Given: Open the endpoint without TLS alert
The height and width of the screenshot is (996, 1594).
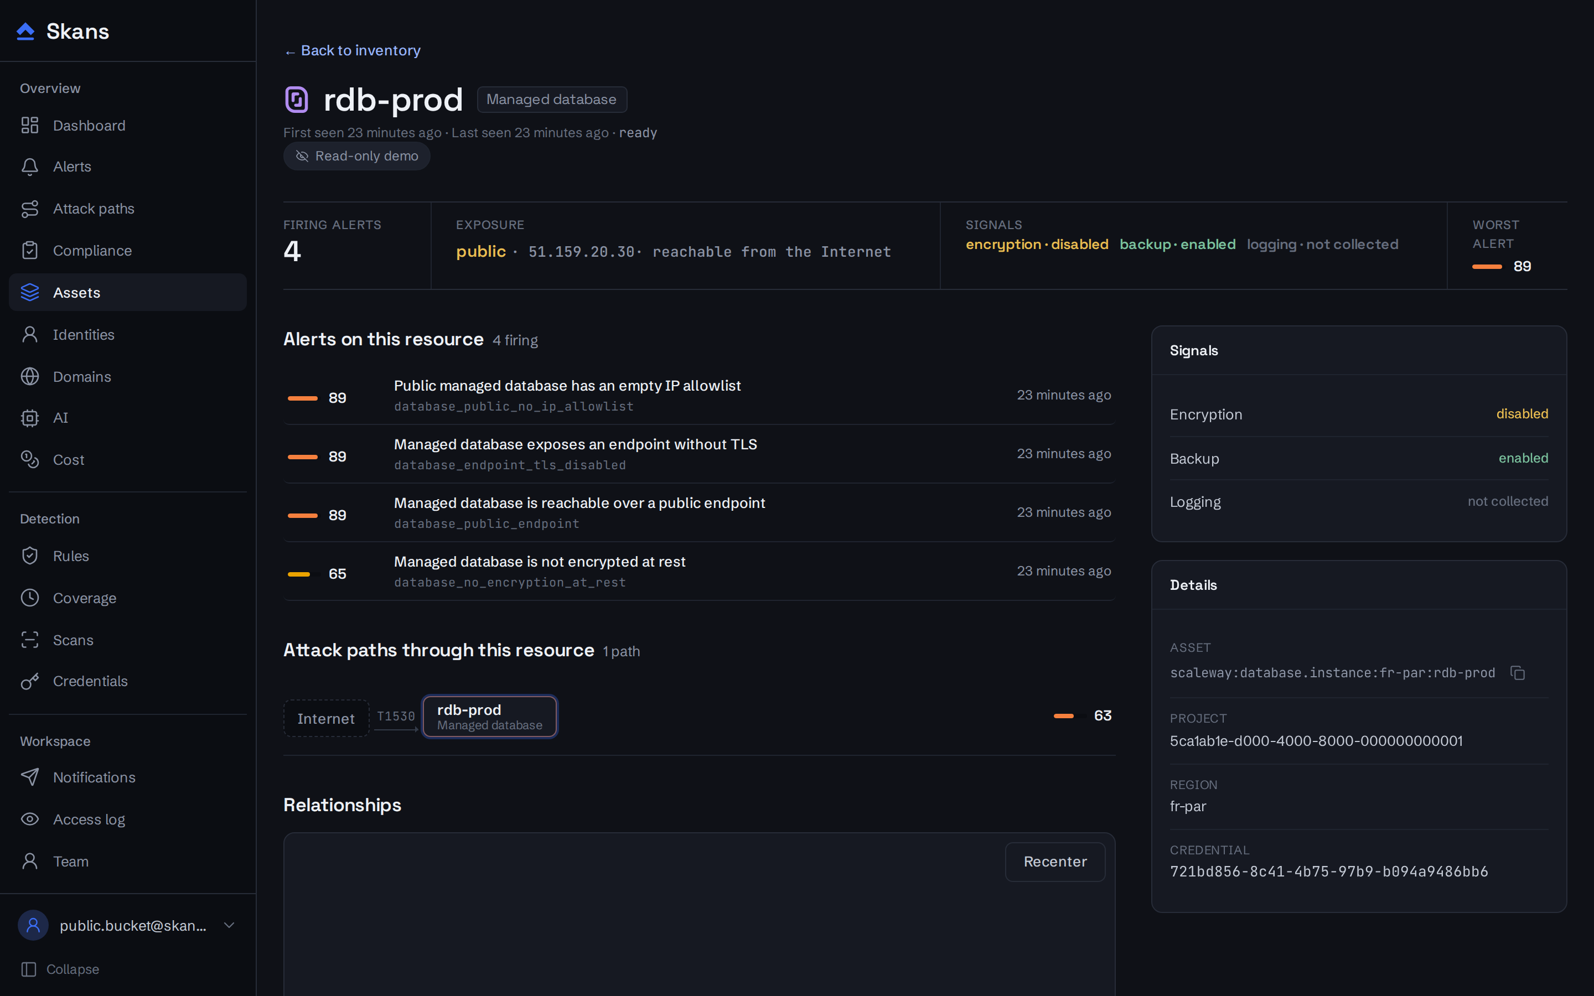Looking at the screenshot, I should click(699, 454).
